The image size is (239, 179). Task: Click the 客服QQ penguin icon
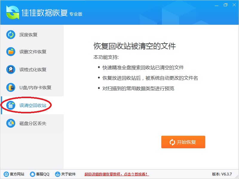click(33, 174)
